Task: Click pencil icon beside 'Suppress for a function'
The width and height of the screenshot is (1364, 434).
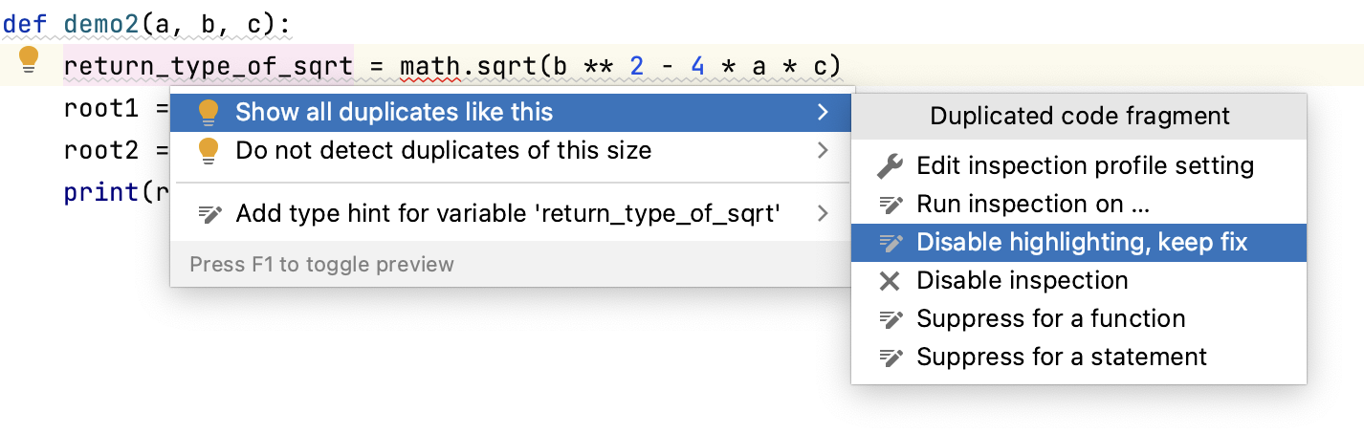Action: (890, 319)
